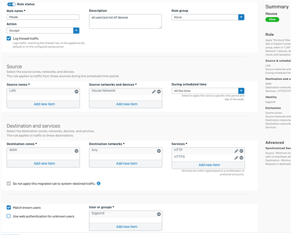Screen dimensions: 291x235
Task: Remove WAN from destination zones
Action: click(x=76, y=151)
